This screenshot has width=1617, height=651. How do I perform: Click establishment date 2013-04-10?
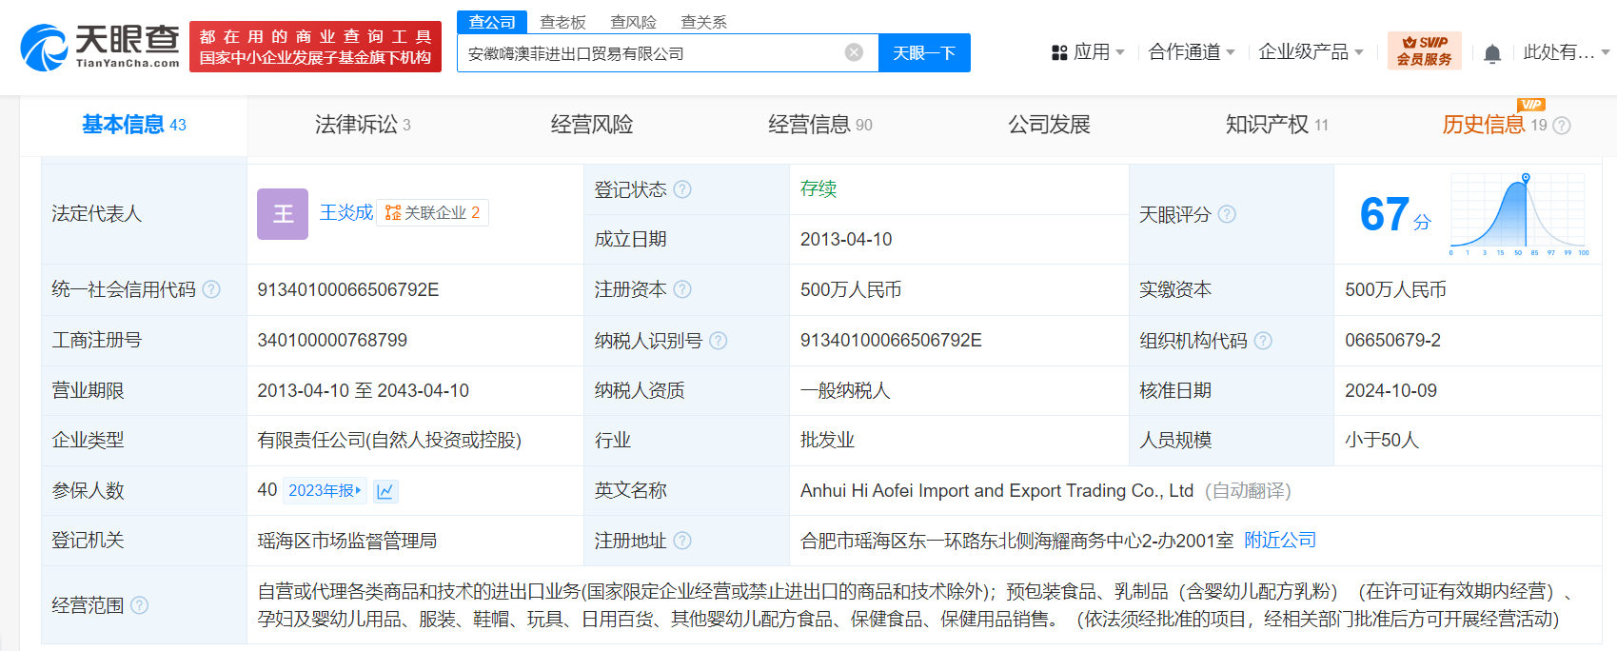pyautogui.click(x=846, y=239)
